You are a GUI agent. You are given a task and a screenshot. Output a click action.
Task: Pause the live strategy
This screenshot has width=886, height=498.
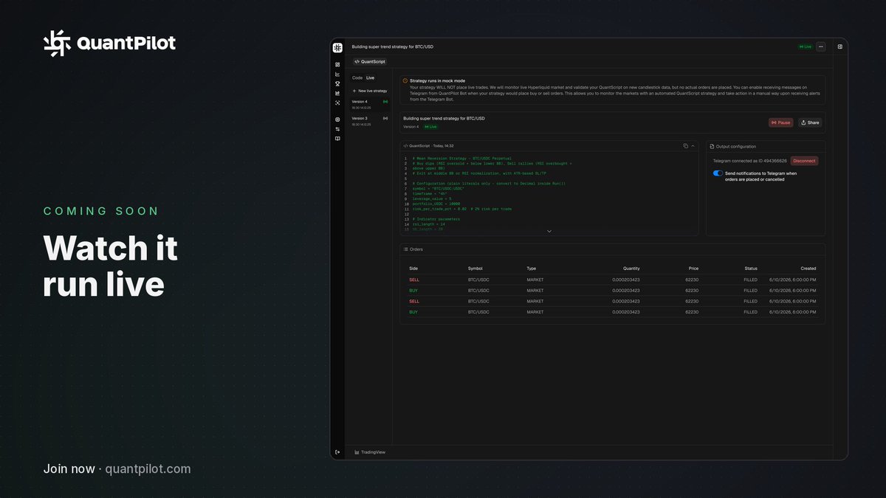click(x=781, y=122)
